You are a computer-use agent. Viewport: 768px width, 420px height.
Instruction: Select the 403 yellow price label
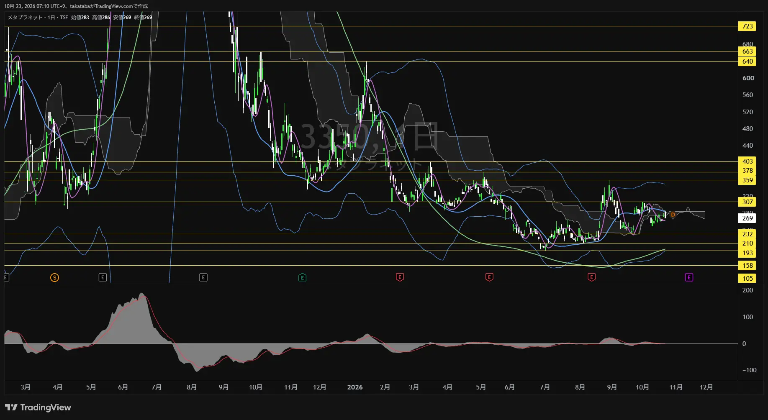point(747,161)
